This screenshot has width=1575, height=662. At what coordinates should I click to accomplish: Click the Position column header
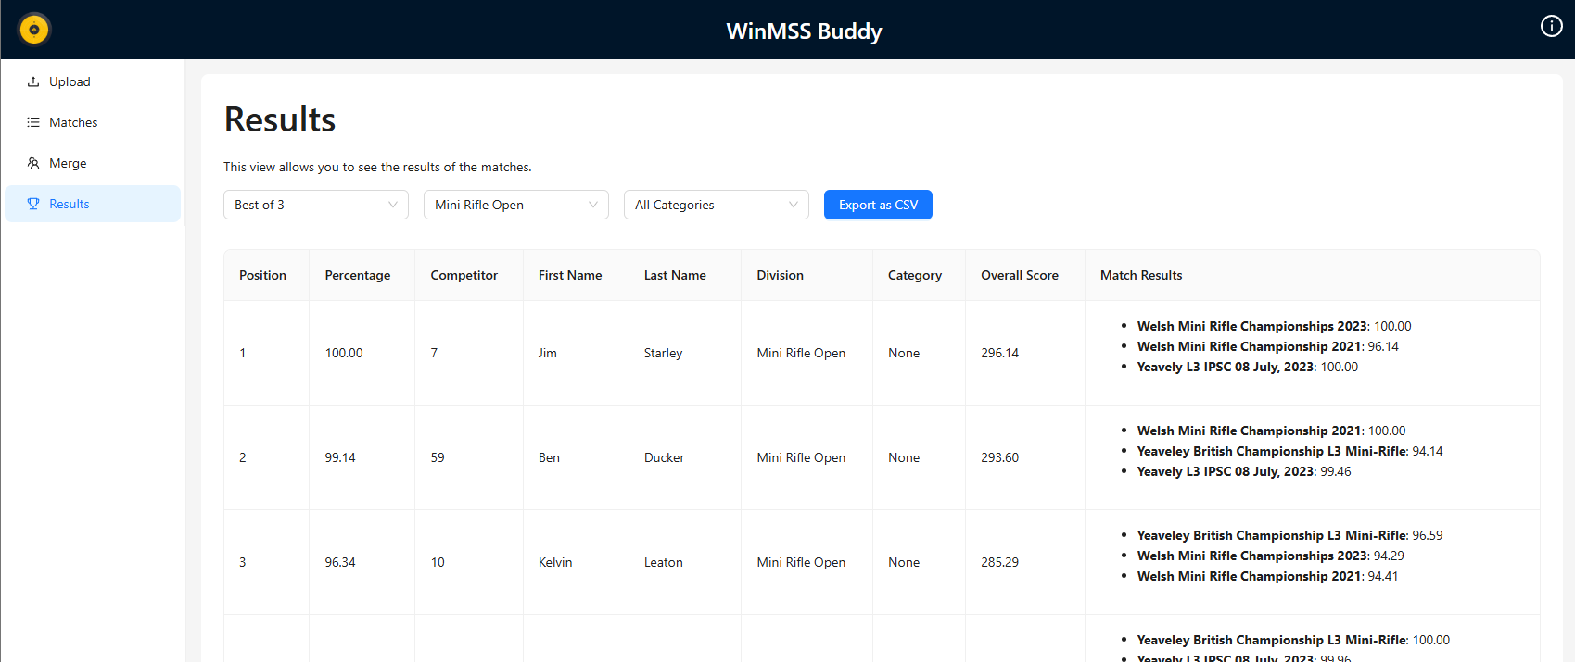coord(262,275)
